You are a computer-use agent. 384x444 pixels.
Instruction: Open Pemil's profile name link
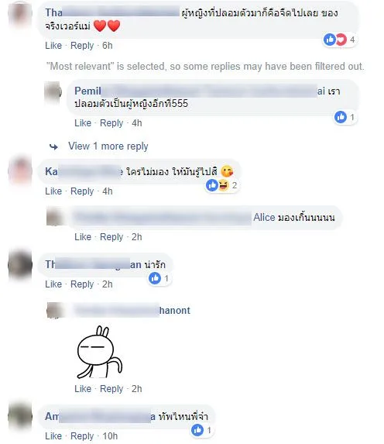point(87,91)
